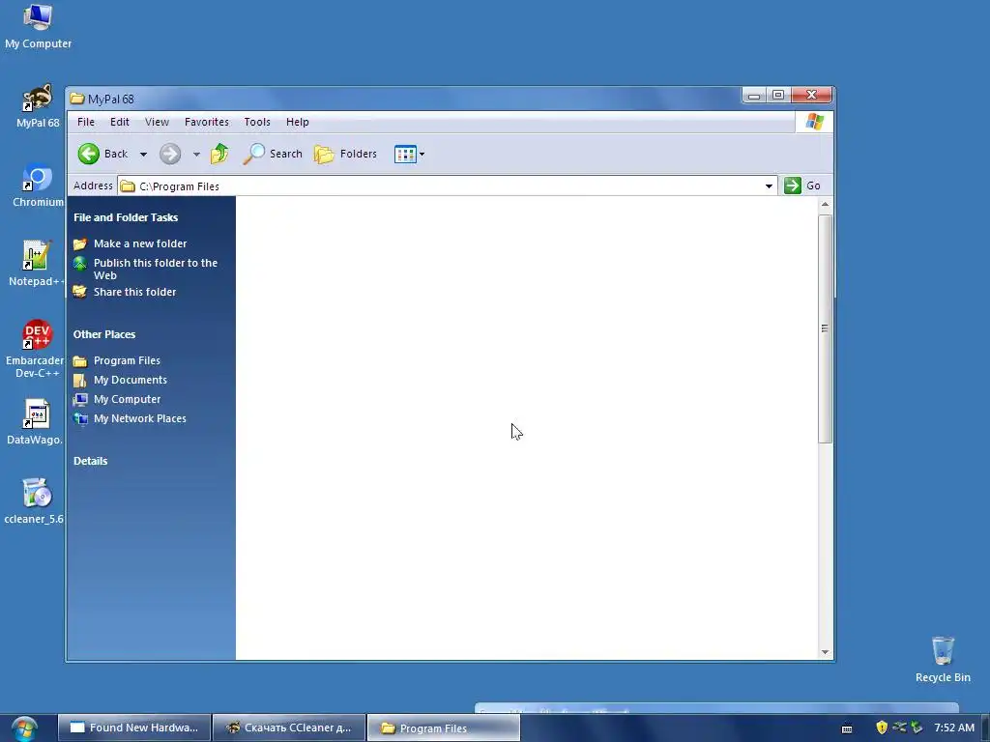This screenshot has width=990, height=742.
Task: Expand the Details section
Action: coord(90,461)
